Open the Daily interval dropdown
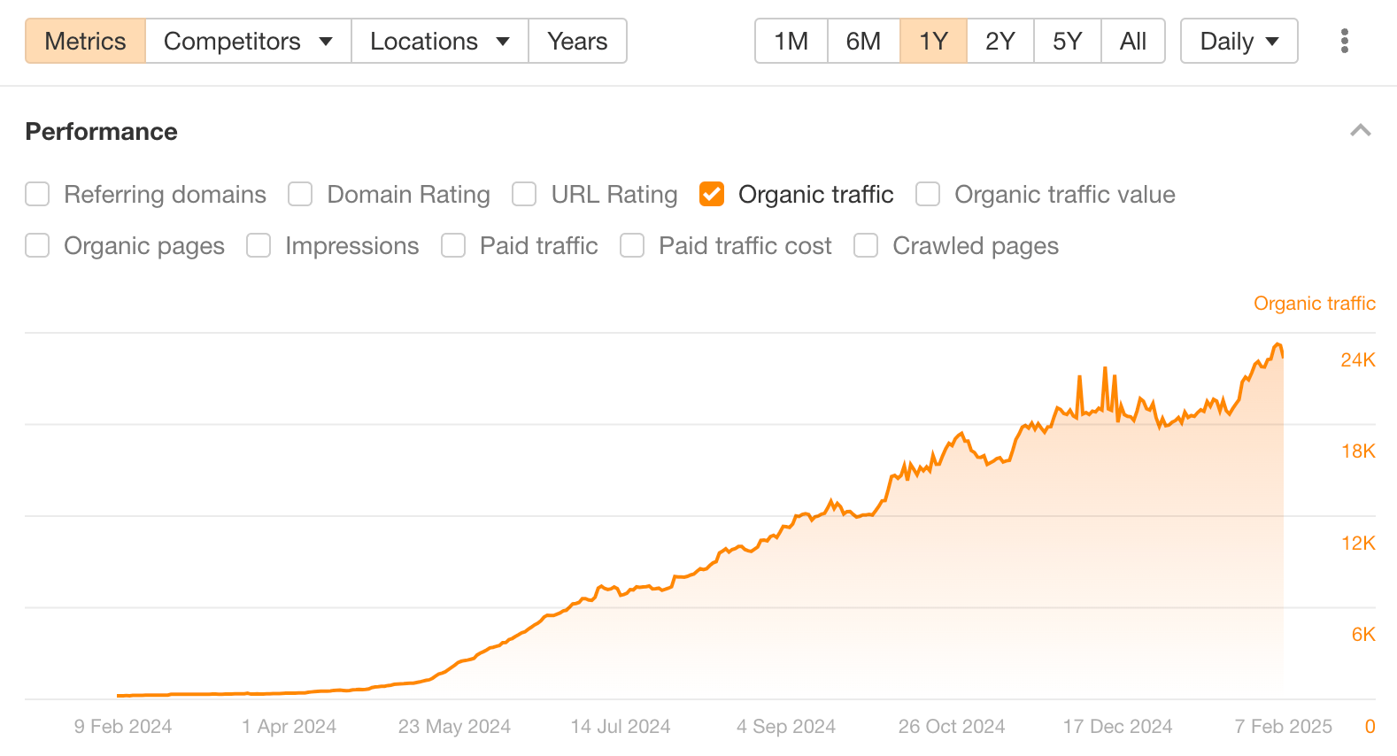This screenshot has height=756, width=1397. tap(1239, 41)
